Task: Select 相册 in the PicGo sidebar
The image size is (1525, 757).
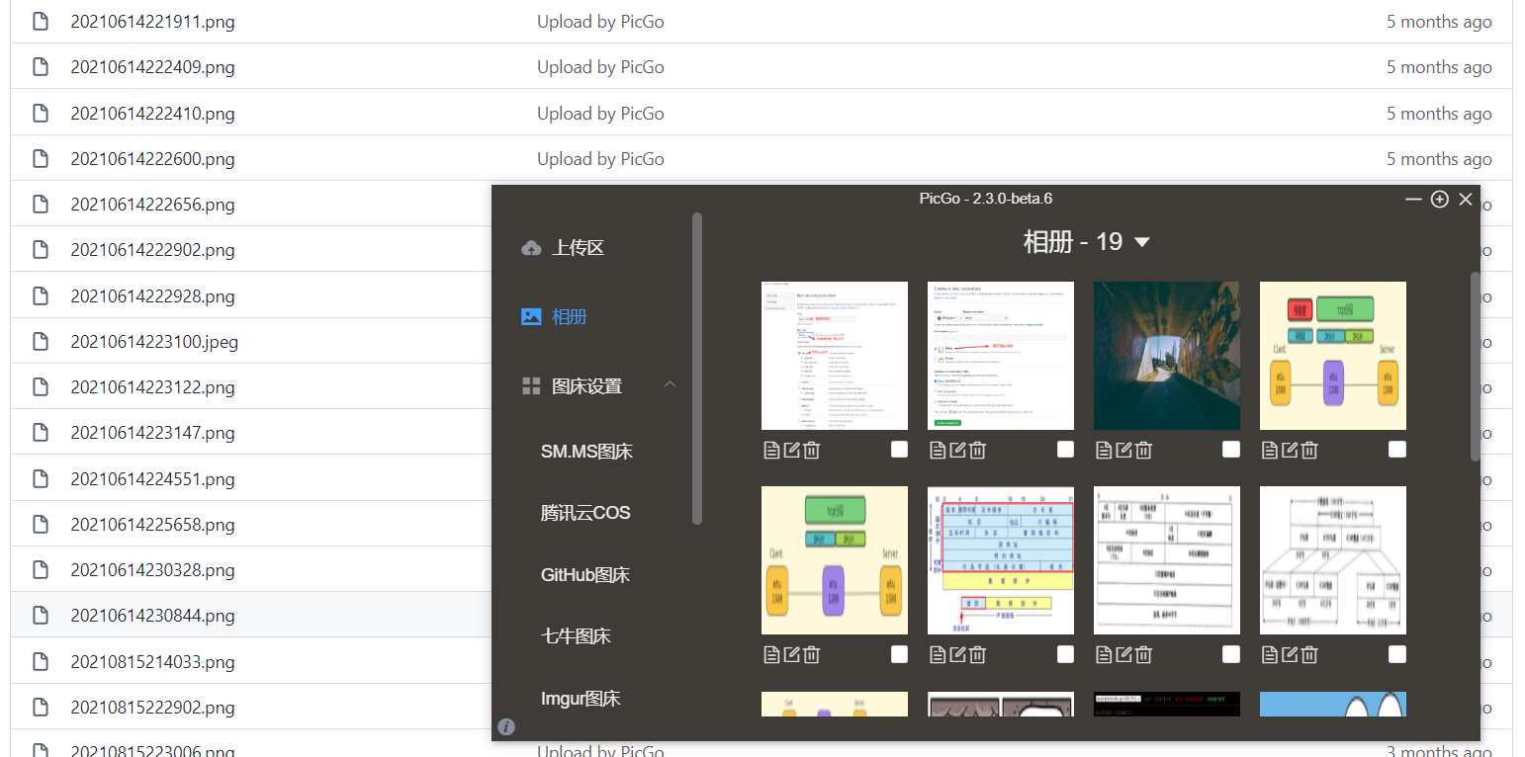Action: click(570, 317)
